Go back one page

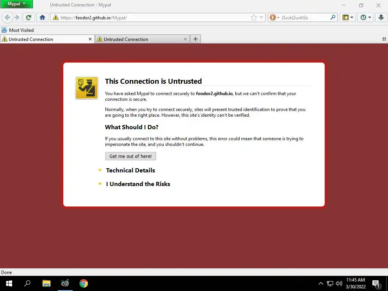pos(8,17)
